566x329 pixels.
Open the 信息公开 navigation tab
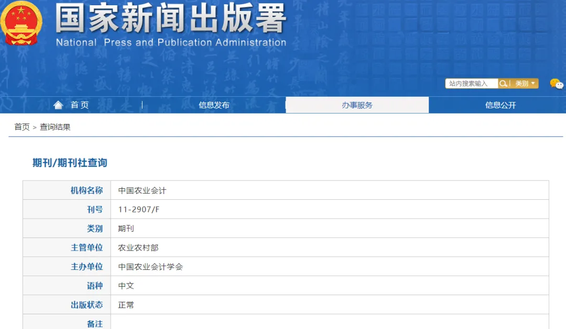[500, 105]
